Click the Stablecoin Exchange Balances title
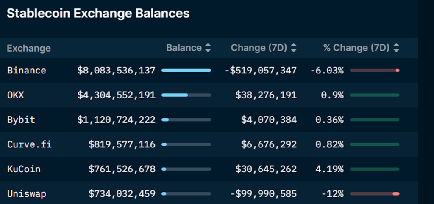 [98, 14]
